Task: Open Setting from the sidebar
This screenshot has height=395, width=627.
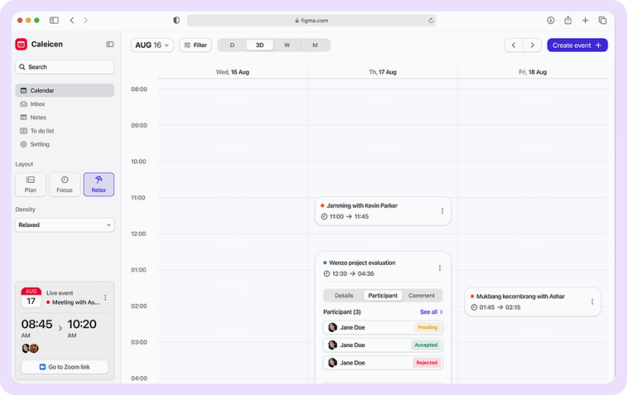Action: [x=40, y=144]
